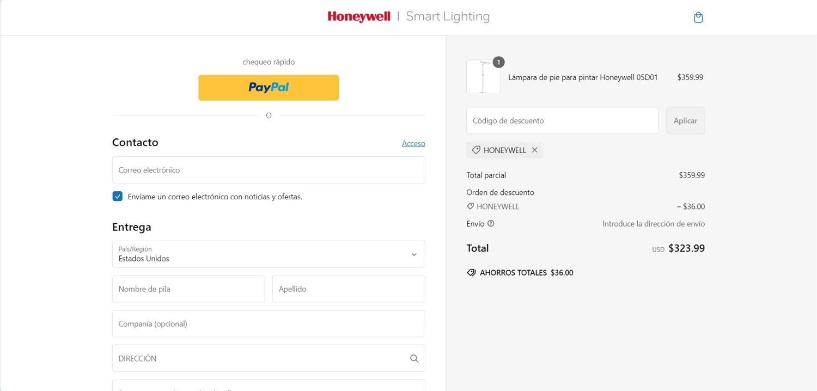Viewport: 817px width, 391px height.
Task: Click 'Introduce la dirección de envío' text
Action: (x=654, y=224)
